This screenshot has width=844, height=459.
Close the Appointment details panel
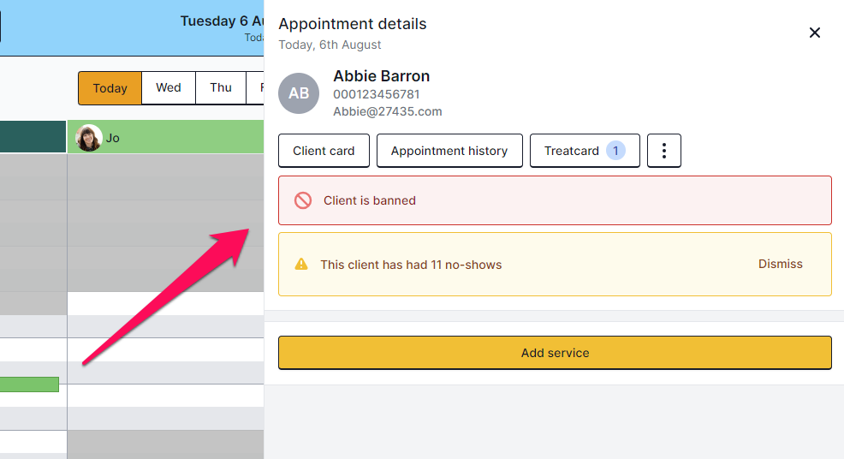pos(814,33)
